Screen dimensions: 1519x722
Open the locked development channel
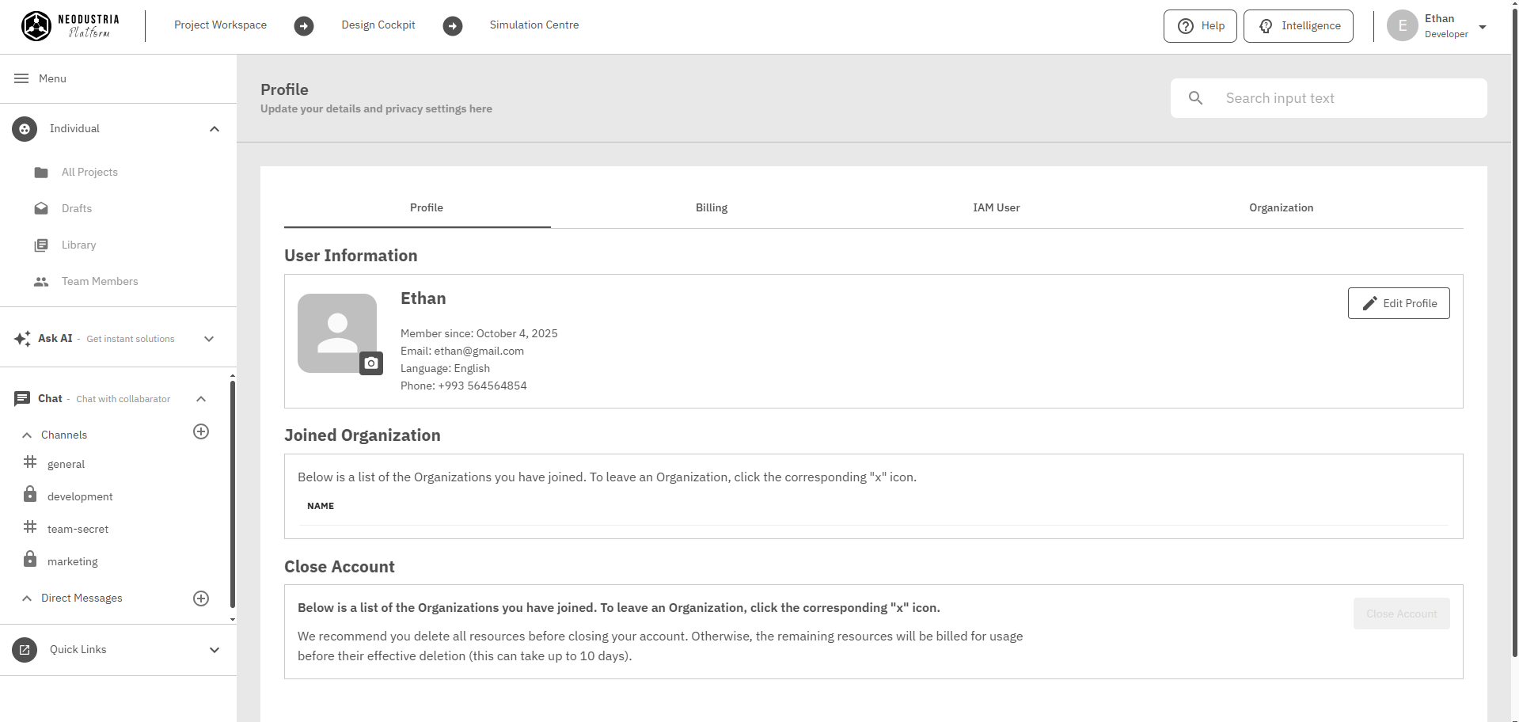point(80,496)
